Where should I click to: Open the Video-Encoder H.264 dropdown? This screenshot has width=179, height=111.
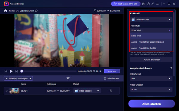coord(151,89)
